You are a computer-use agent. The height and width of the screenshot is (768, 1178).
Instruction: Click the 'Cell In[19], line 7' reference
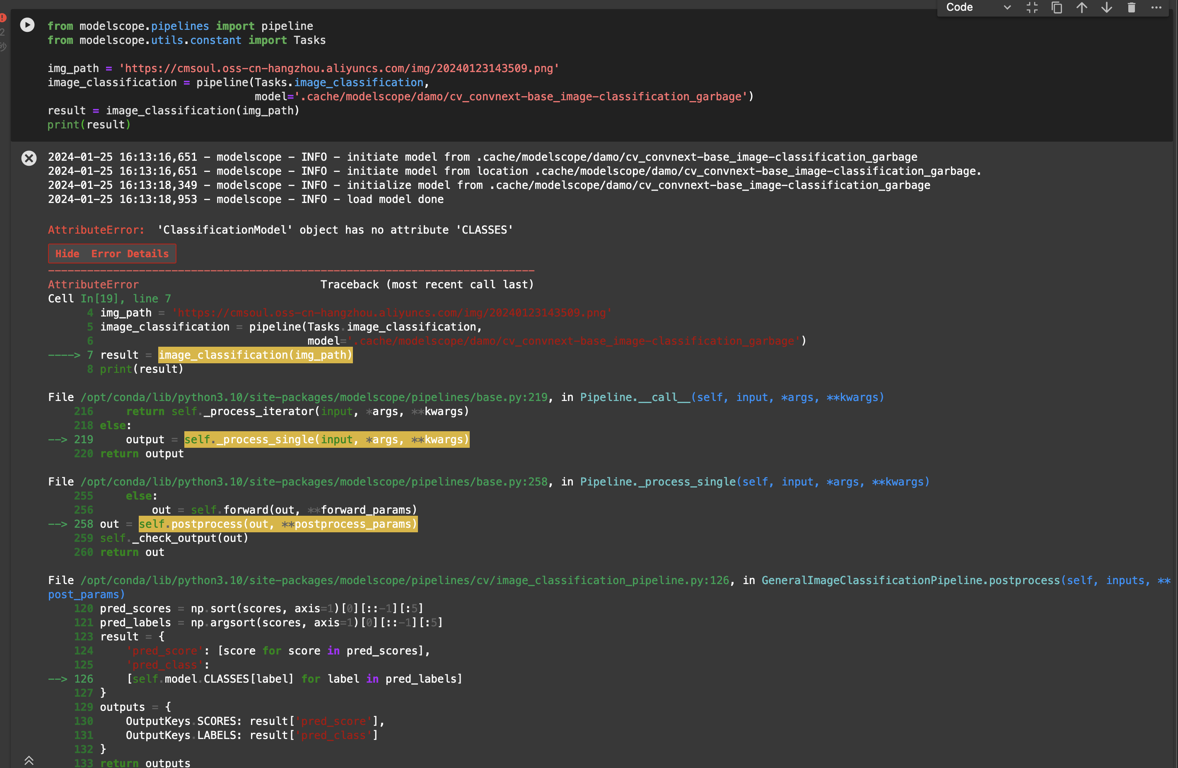(x=109, y=298)
